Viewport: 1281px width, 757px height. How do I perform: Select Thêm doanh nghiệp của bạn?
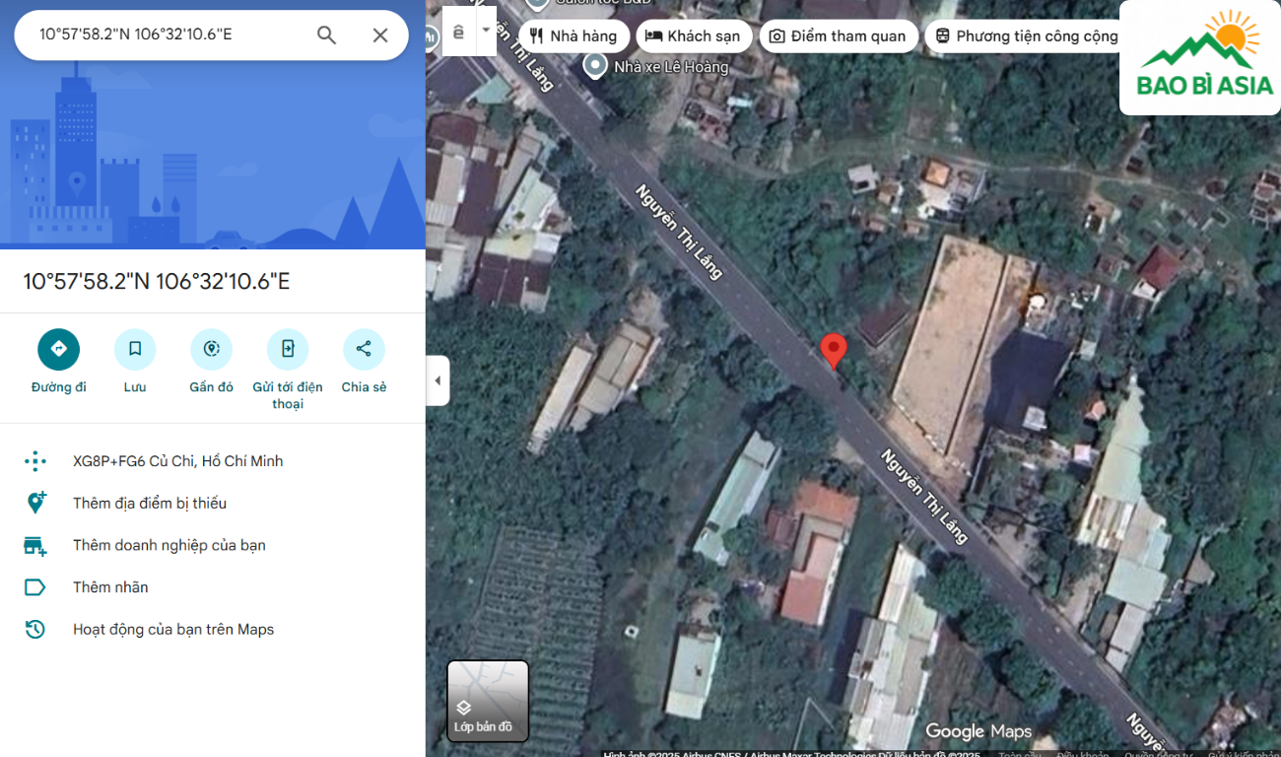pos(169,545)
